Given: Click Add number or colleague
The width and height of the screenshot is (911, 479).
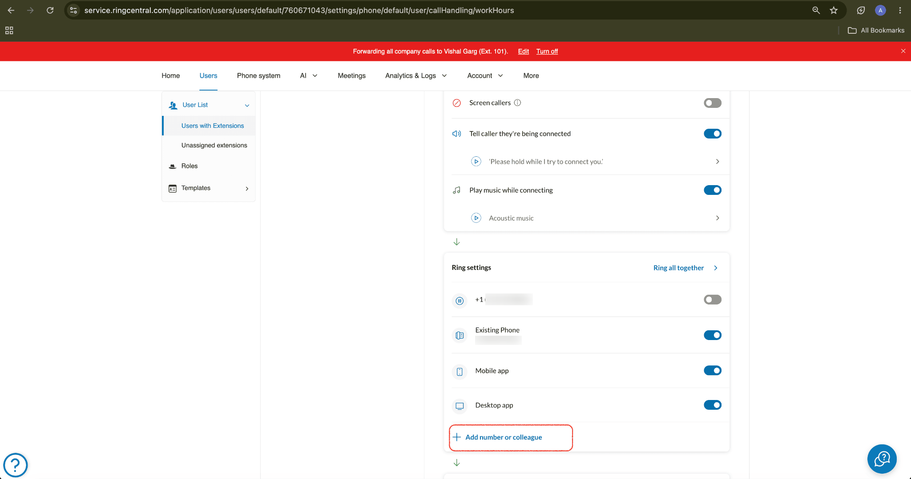Looking at the screenshot, I should point(497,437).
